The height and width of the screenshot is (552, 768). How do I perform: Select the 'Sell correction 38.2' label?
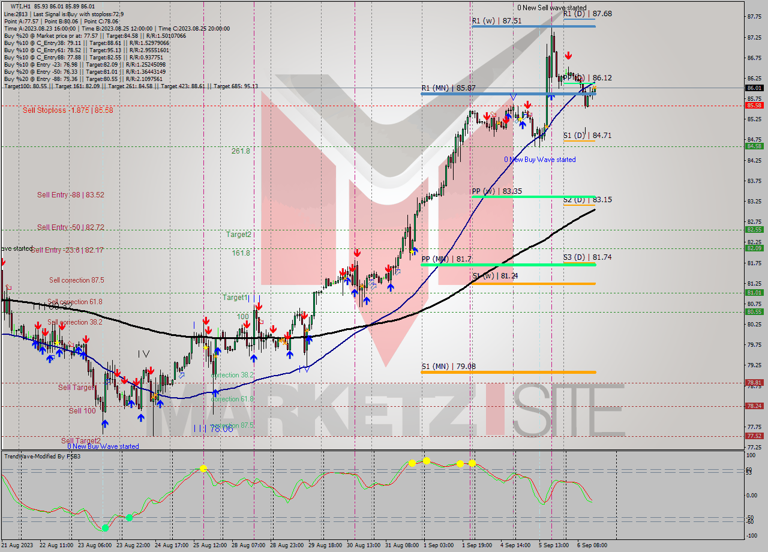(x=75, y=322)
